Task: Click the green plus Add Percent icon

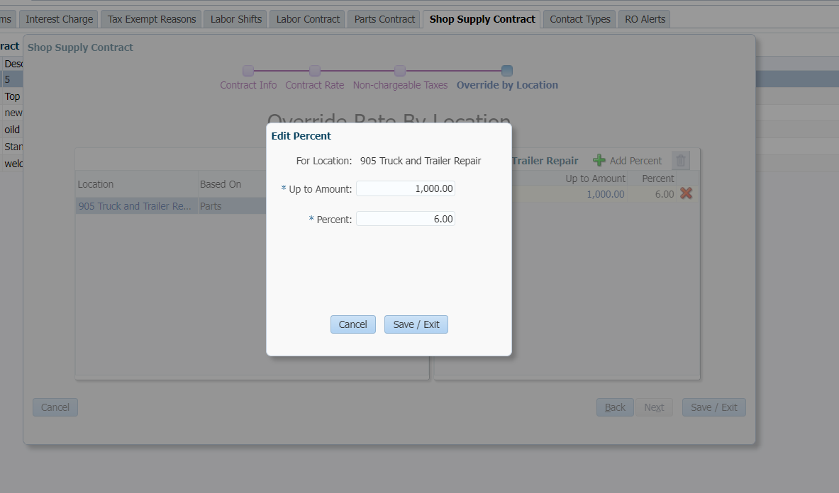Action: pyautogui.click(x=599, y=161)
